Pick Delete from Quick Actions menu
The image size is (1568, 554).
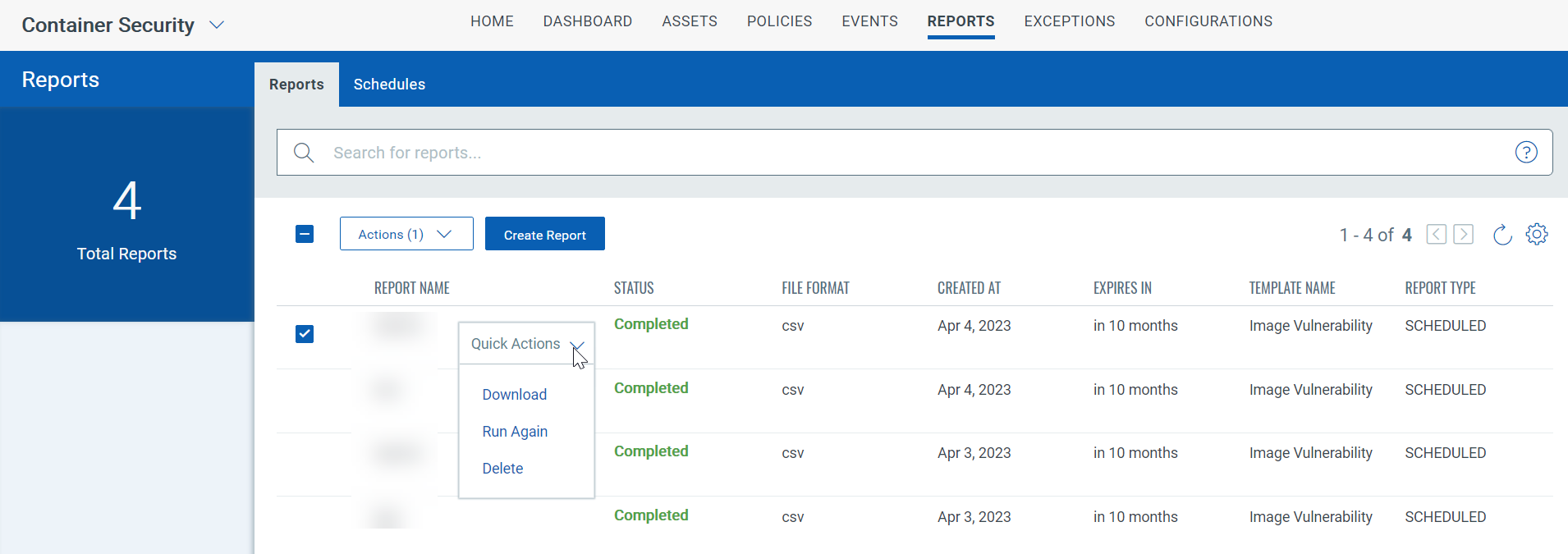[x=502, y=469]
